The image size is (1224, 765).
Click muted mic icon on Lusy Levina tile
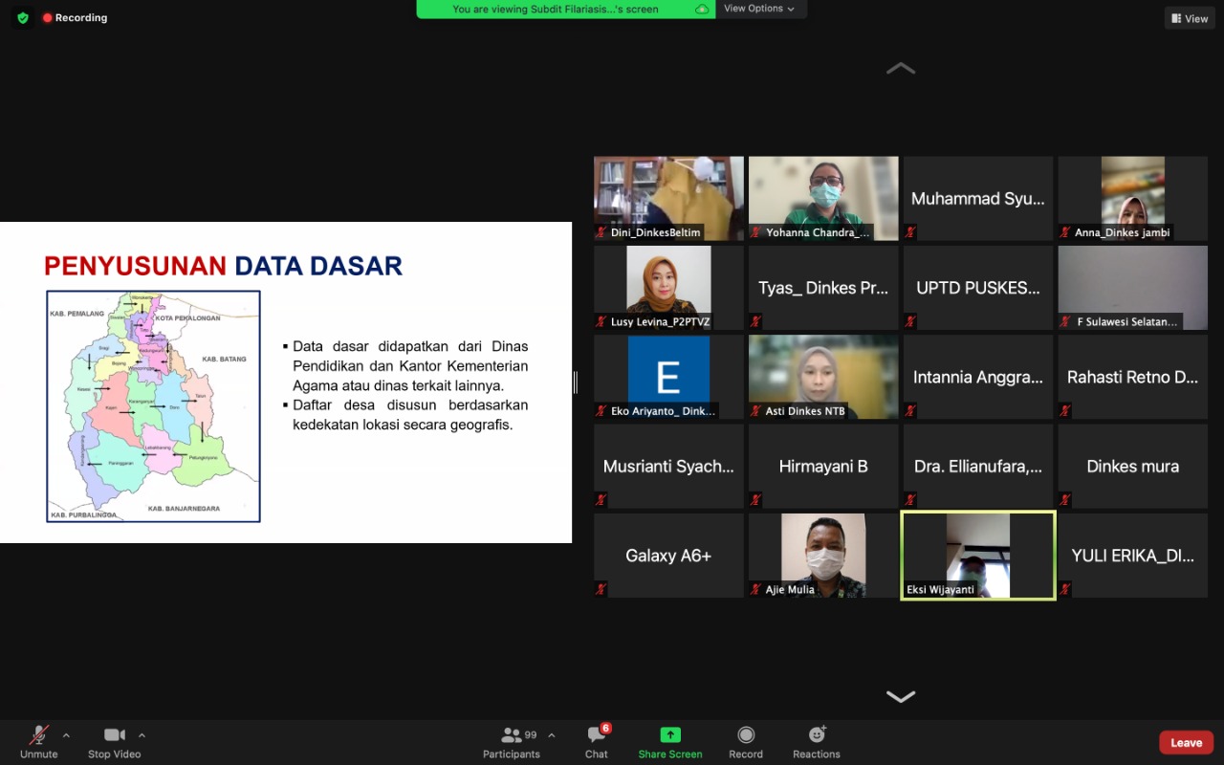tap(601, 321)
